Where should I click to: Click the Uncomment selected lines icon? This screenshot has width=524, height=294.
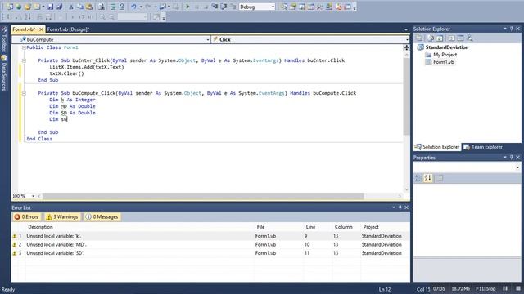point(122,7)
